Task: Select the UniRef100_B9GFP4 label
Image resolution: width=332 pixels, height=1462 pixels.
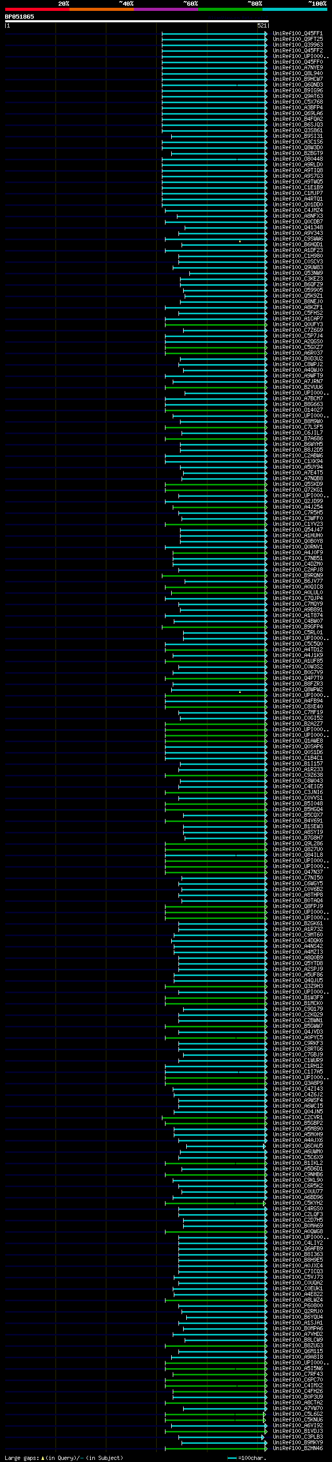Action: (x=297, y=626)
